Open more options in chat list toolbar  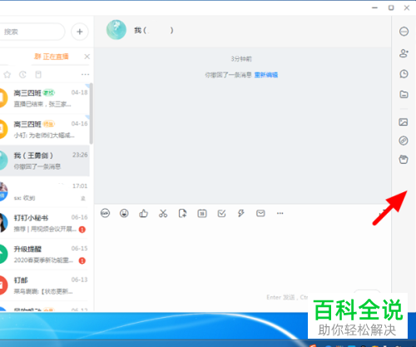point(85,74)
